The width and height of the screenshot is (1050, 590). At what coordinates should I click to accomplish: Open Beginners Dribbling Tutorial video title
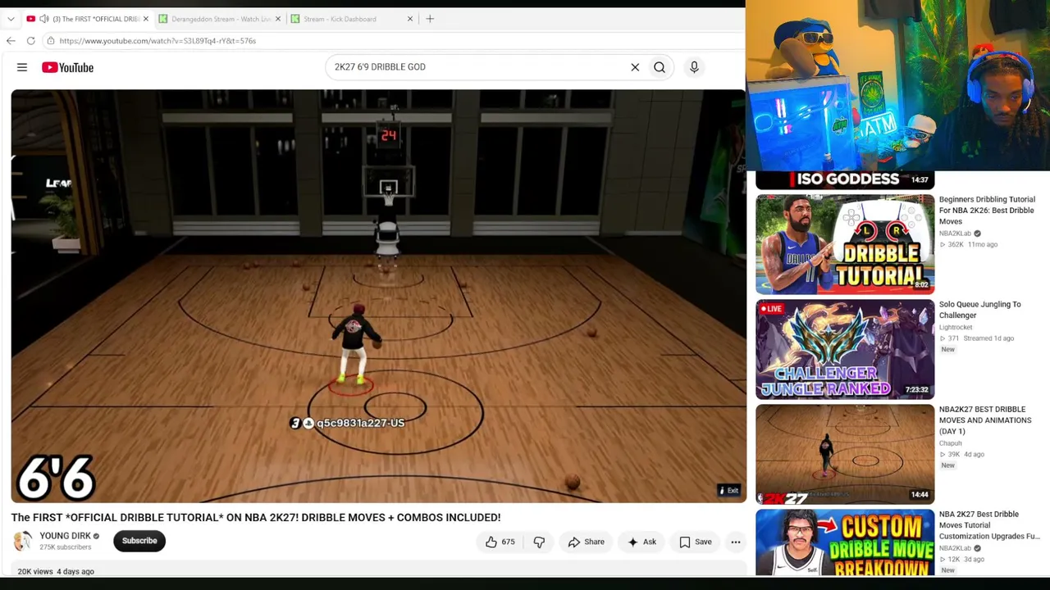point(987,211)
